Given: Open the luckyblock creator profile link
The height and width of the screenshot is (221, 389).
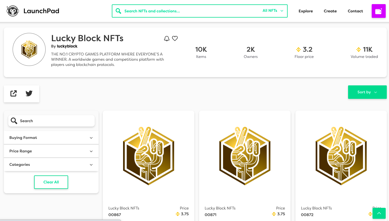Looking at the screenshot, I should pyautogui.click(x=67, y=46).
